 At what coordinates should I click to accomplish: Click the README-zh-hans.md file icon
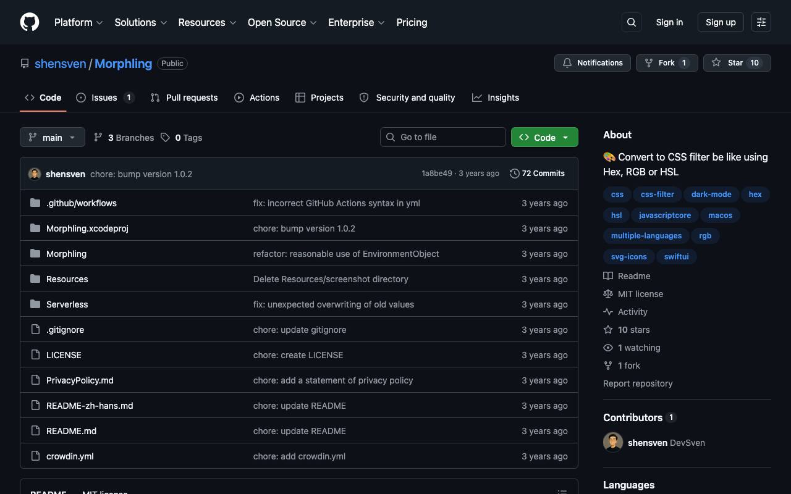(x=35, y=406)
